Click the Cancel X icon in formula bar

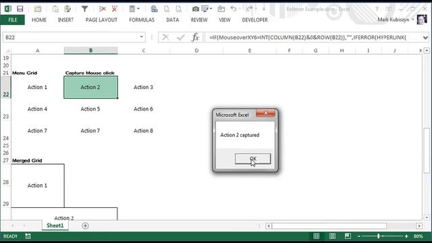(x=165, y=37)
